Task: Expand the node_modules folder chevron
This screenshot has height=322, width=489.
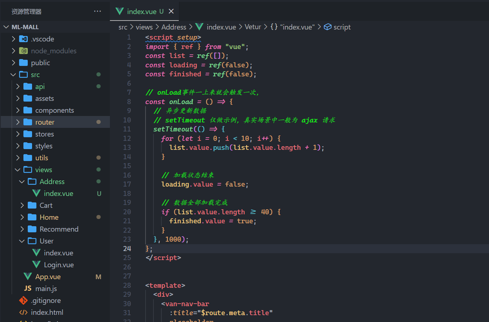Action: 13,51
